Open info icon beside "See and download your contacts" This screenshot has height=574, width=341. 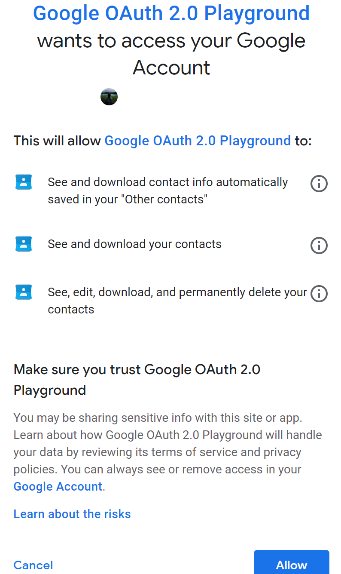[x=319, y=246]
